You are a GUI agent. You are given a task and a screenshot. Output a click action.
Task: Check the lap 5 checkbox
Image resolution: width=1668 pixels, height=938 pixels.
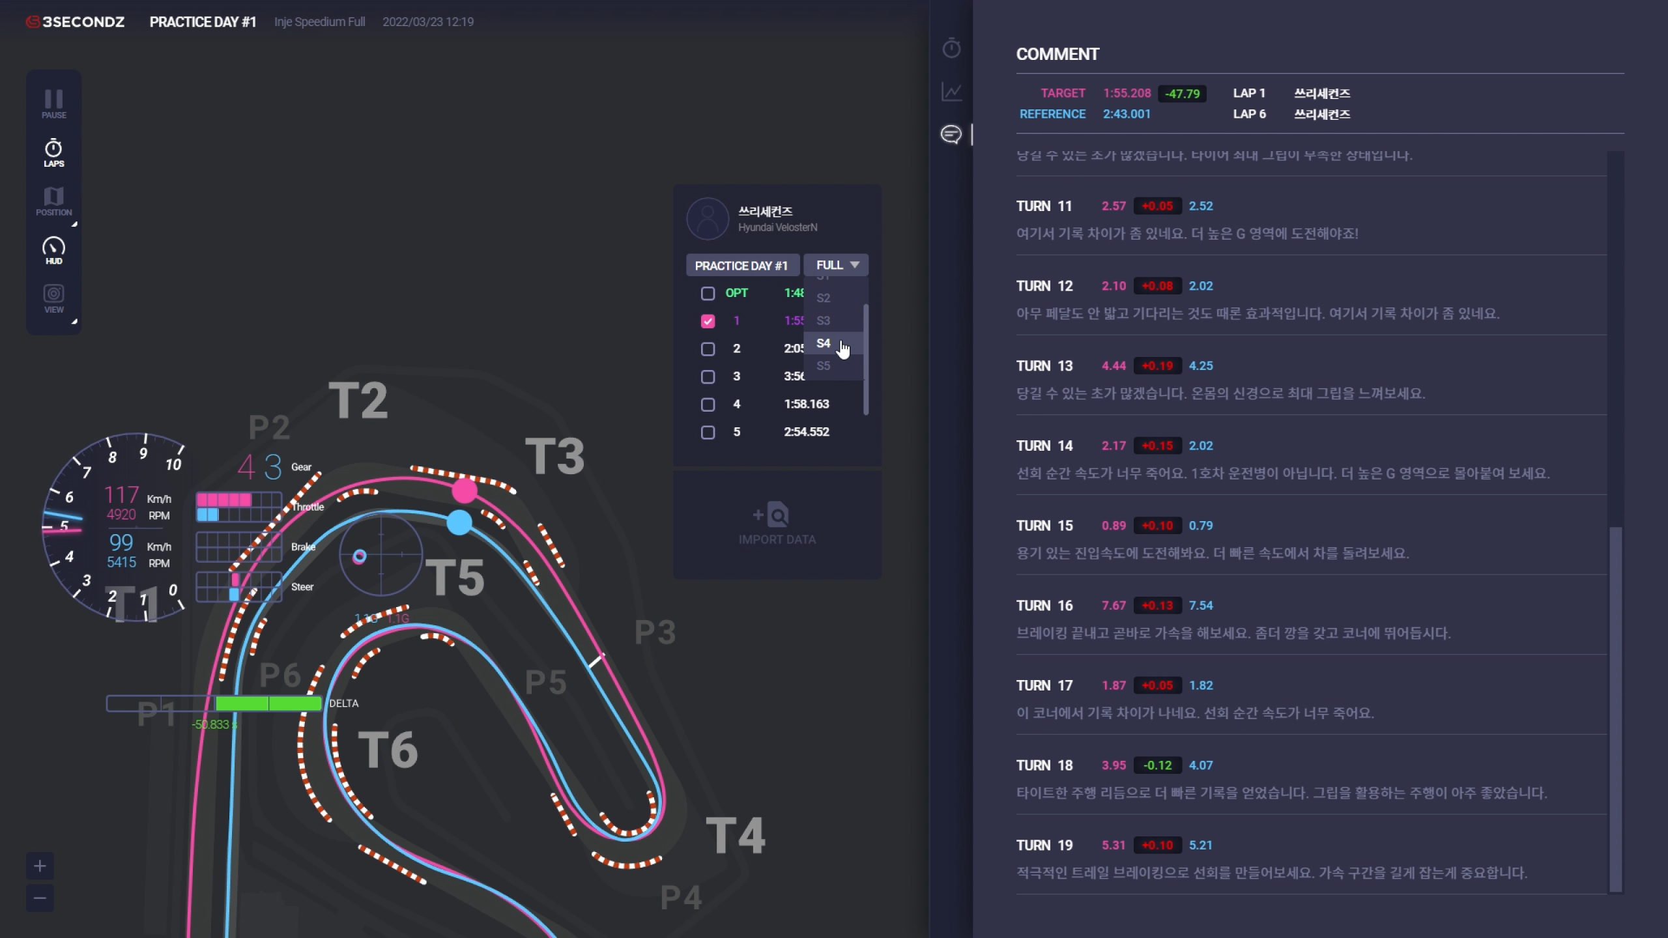click(x=708, y=433)
